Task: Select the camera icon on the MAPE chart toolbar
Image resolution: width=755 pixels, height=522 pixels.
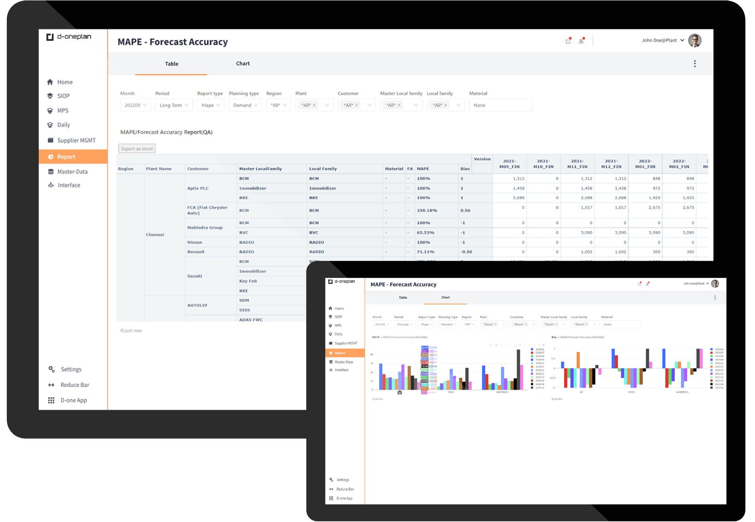Action: pyautogui.click(x=491, y=345)
